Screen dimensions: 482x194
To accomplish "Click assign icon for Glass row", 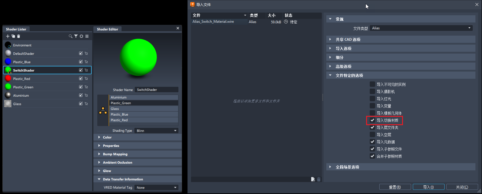I will pos(81,104).
